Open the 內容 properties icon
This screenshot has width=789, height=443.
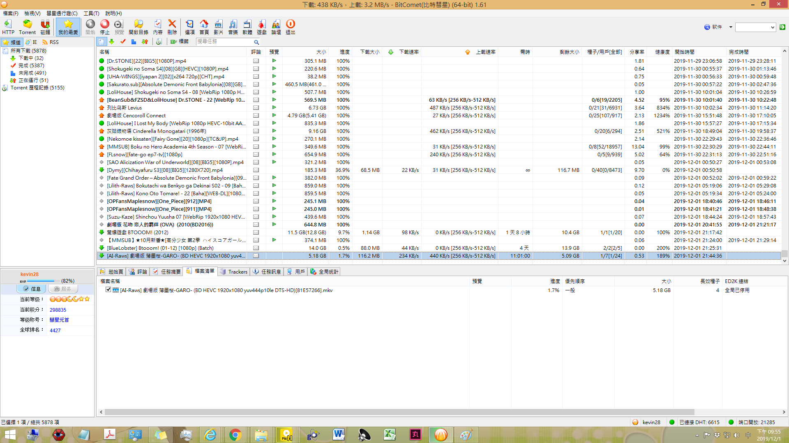tap(158, 27)
